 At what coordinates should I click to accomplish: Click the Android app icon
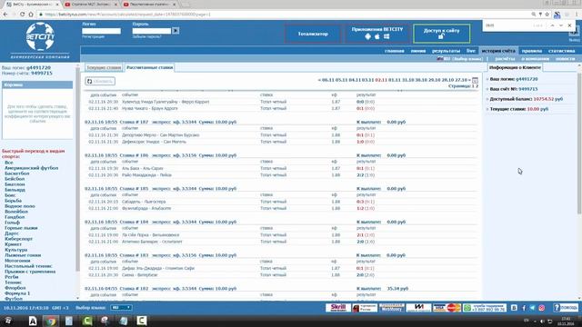367,36
